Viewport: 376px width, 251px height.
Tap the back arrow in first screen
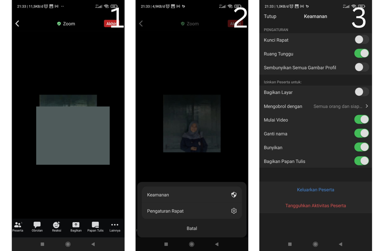point(18,24)
